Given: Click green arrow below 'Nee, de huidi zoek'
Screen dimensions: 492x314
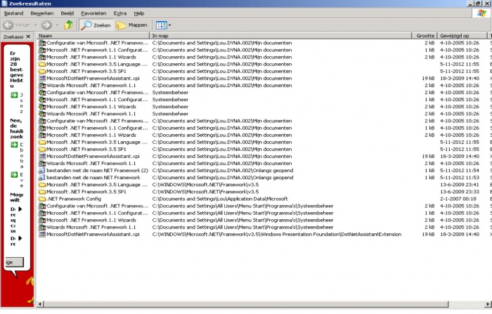Looking at the screenshot, I should (14, 145).
